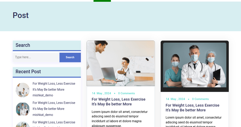Click first 'mishkat_demo' author name in sidebar
241x127 pixels.
43,95
